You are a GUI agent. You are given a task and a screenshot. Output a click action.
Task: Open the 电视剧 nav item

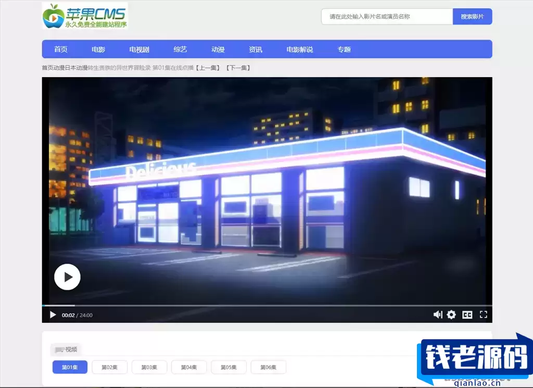click(139, 49)
